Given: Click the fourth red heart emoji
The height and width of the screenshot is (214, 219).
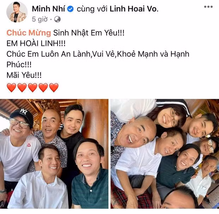Looking at the screenshot, I should click(x=43, y=88).
